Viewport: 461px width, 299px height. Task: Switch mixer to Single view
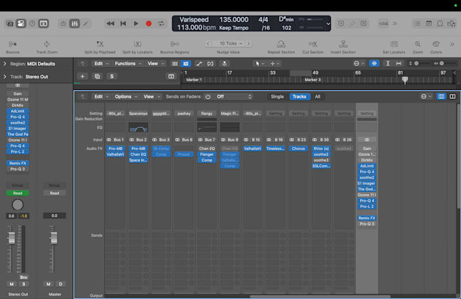tap(277, 97)
